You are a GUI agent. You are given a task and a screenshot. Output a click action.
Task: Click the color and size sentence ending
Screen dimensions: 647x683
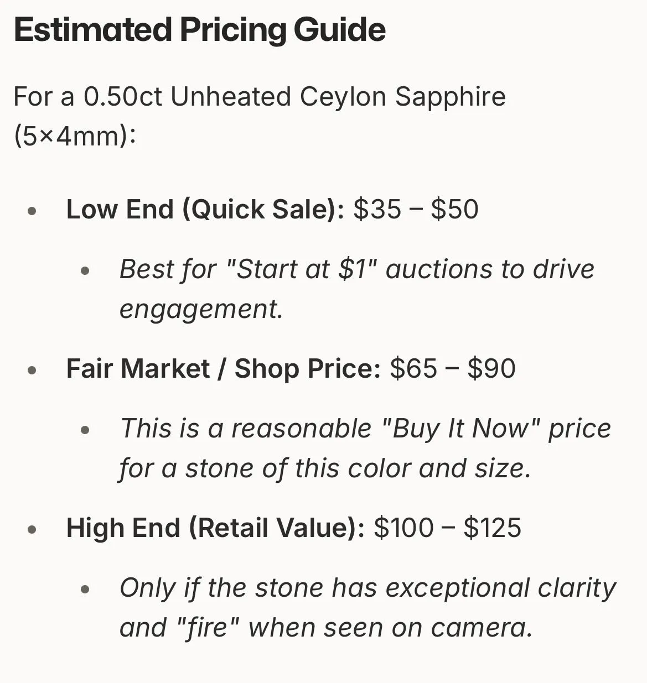(325, 468)
